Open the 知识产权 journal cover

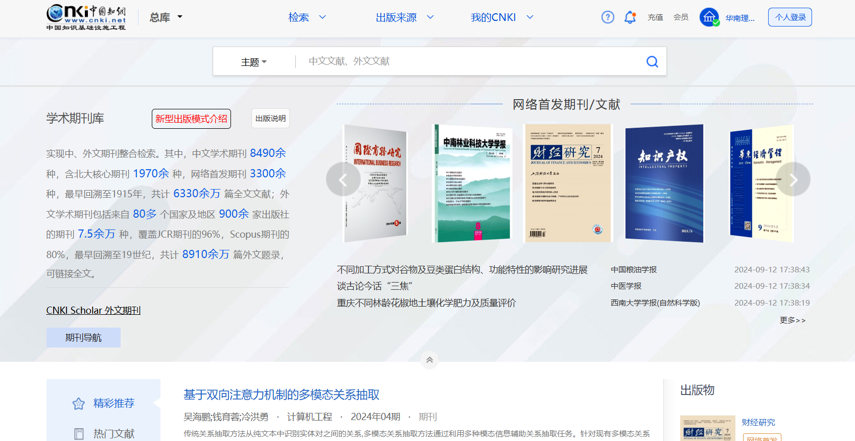(664, 183)
